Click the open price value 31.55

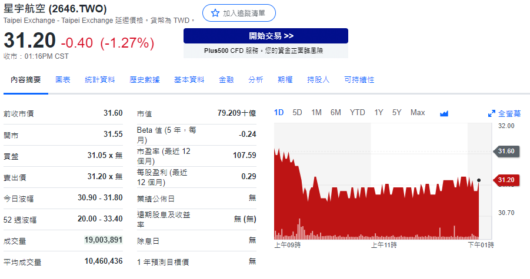click(x=113, y=135)
